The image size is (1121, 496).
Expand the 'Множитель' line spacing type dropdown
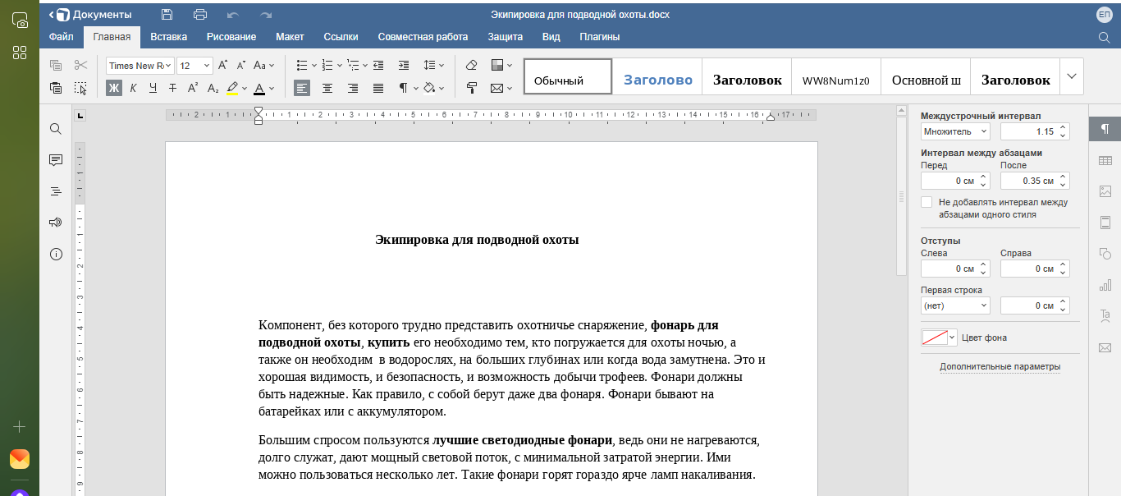(955, 131)
